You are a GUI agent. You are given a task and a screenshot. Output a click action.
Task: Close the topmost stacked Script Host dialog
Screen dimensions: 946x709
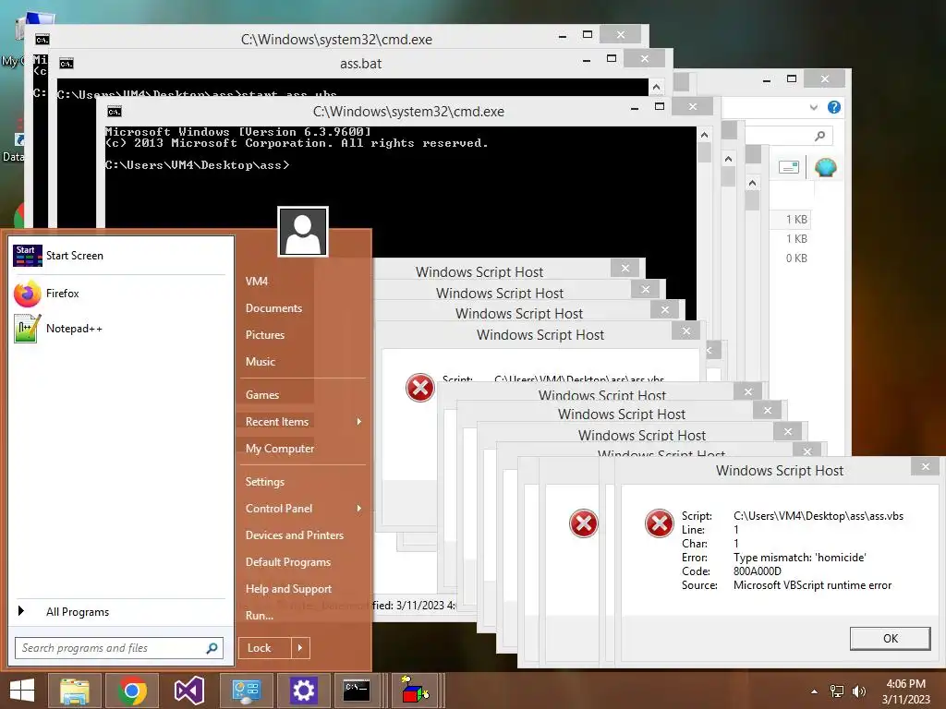pyautogui.click(x=625, y=269)
